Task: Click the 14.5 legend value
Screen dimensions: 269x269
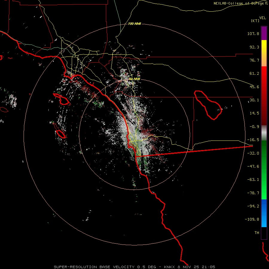Action: pos(254,113)
